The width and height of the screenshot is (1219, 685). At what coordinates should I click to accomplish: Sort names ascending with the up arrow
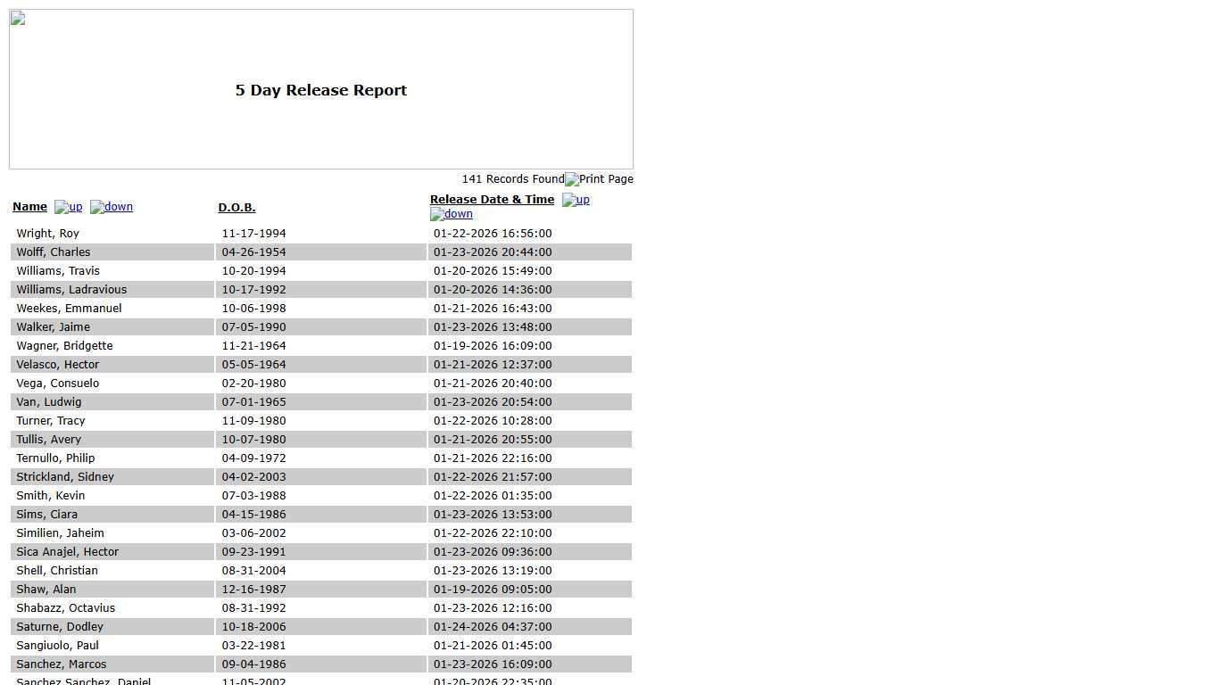pos(68,207)
